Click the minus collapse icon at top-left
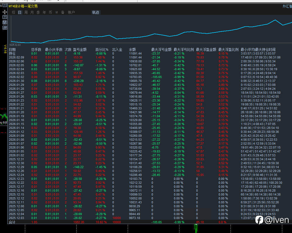This screenshot has height=233, width=292. pyautogui.click(x=4, y=5)
